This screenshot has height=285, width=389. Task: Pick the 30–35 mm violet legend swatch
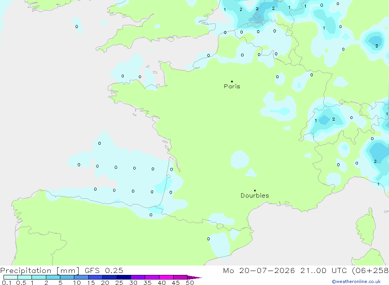(x=138, y=277)
